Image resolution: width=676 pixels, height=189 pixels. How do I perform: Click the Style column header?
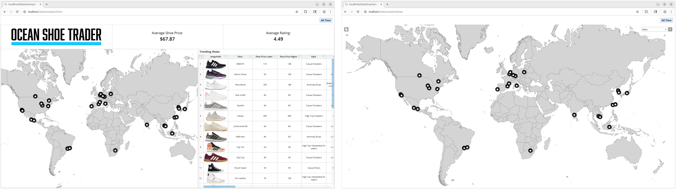click(314, 57)
